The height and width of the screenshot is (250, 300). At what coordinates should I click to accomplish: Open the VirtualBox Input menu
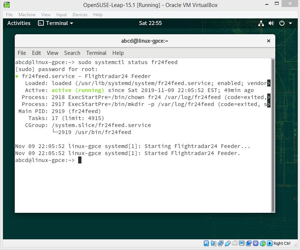tap(62, 15)
